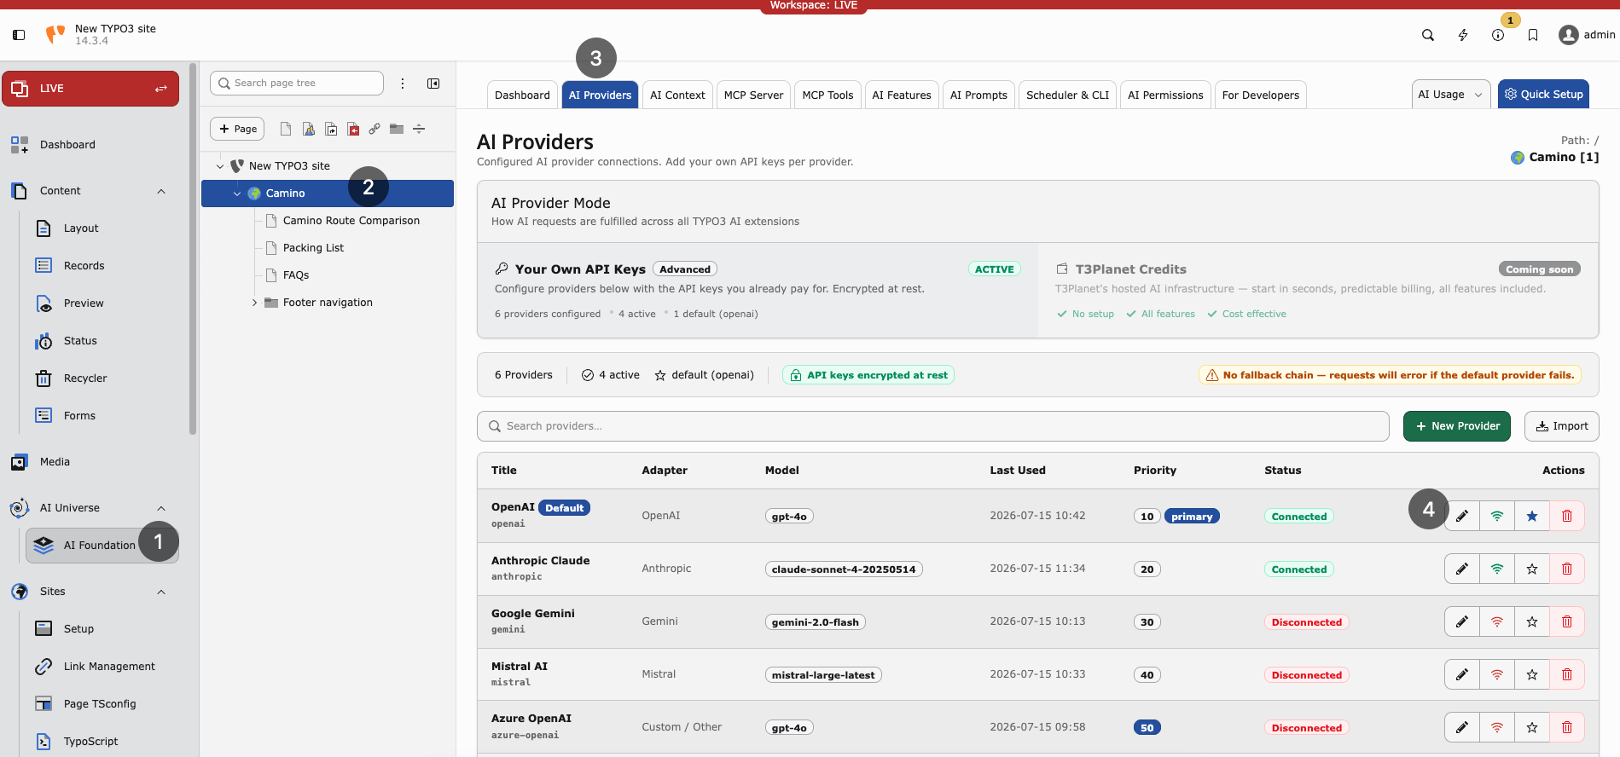Open the Dashboard module in sidebar
This screenshot has width=1620, height=757.
(90, 145)
